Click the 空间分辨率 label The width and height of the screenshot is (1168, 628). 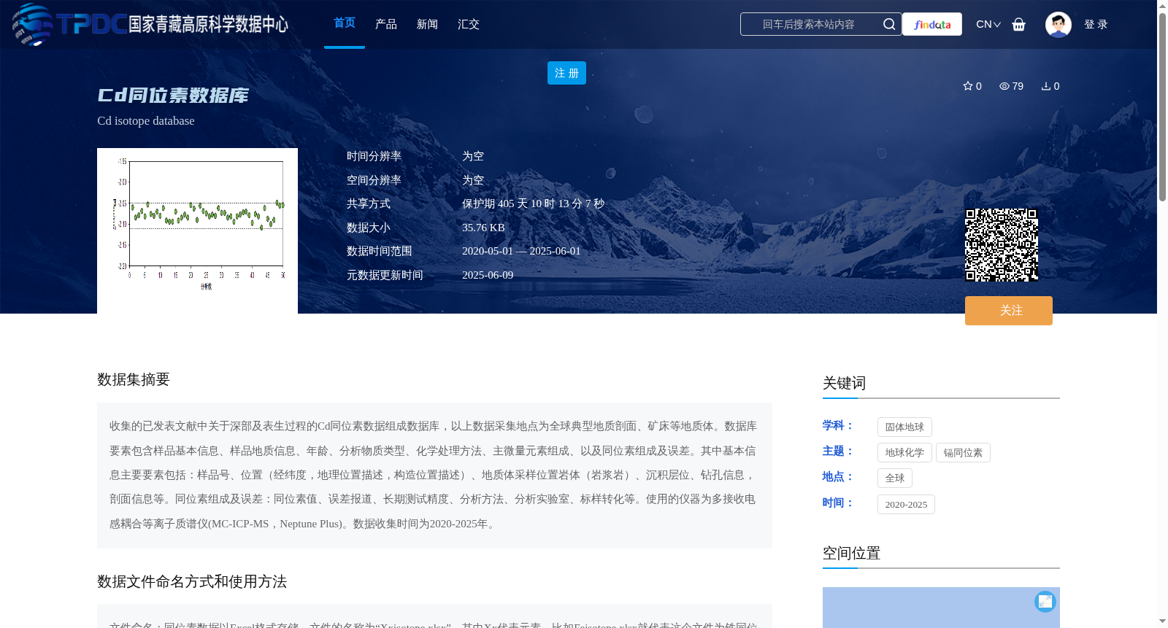click(x=374, y=180)
